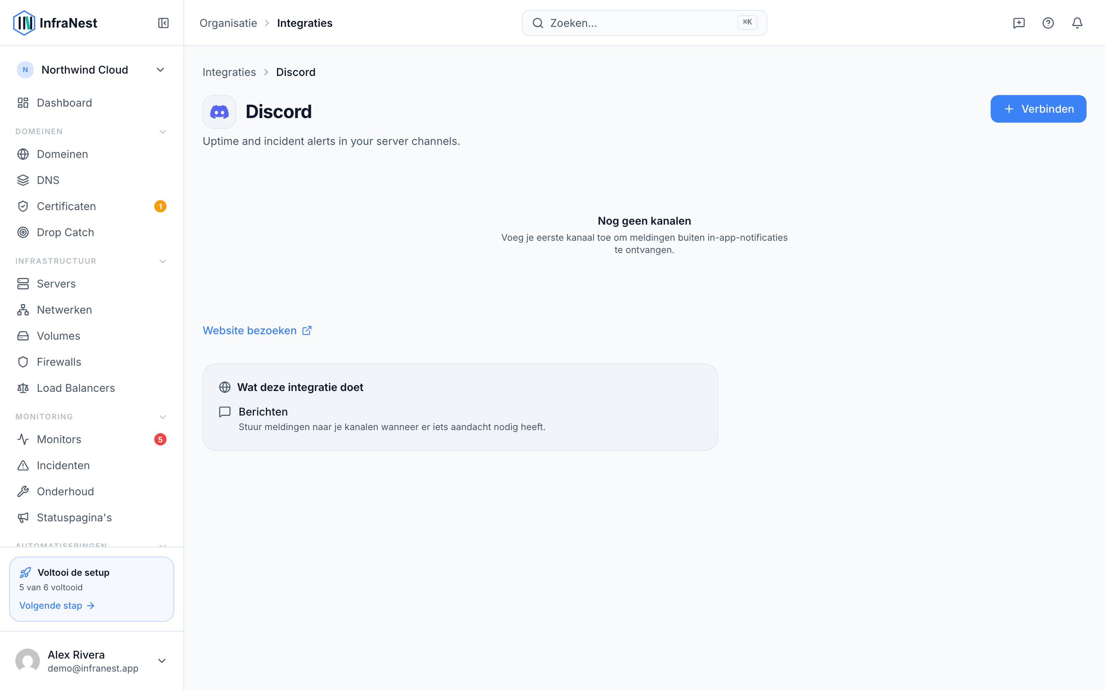
Task: Click the Drop Catch target icon
Action: 23,232
